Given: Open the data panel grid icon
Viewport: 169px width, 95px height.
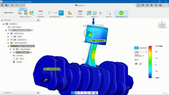Looking at the screenshot, I should tap(2, 5).
